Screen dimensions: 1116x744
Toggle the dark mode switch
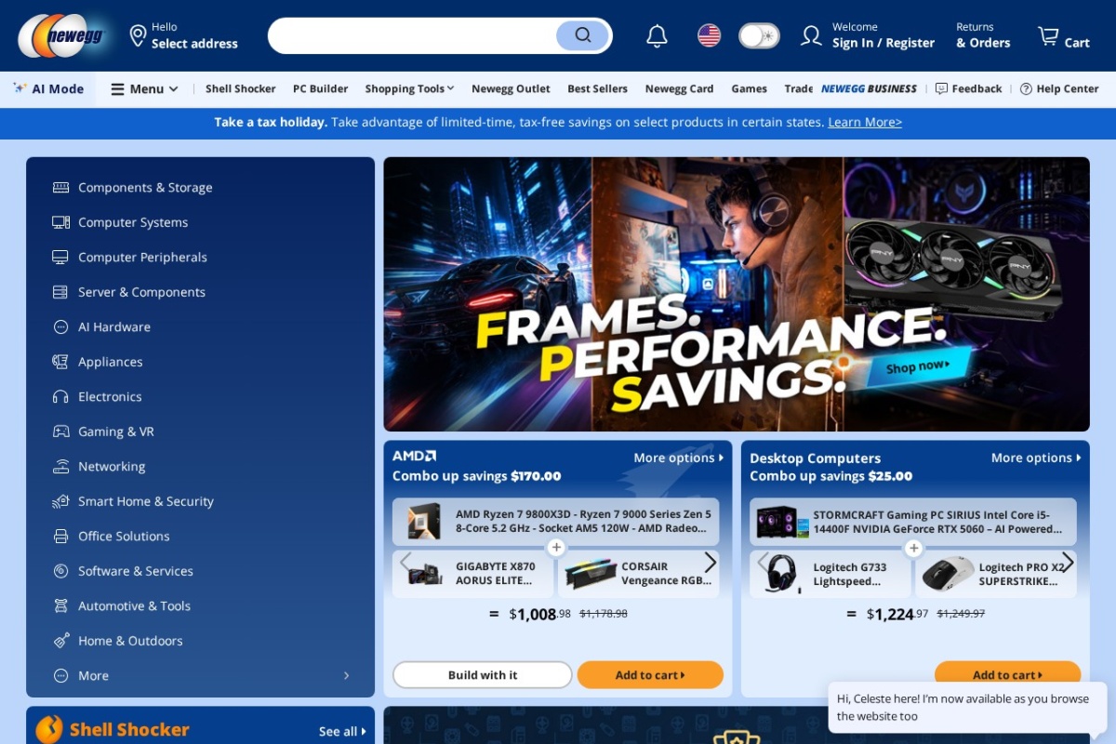(x=759, y=36)
